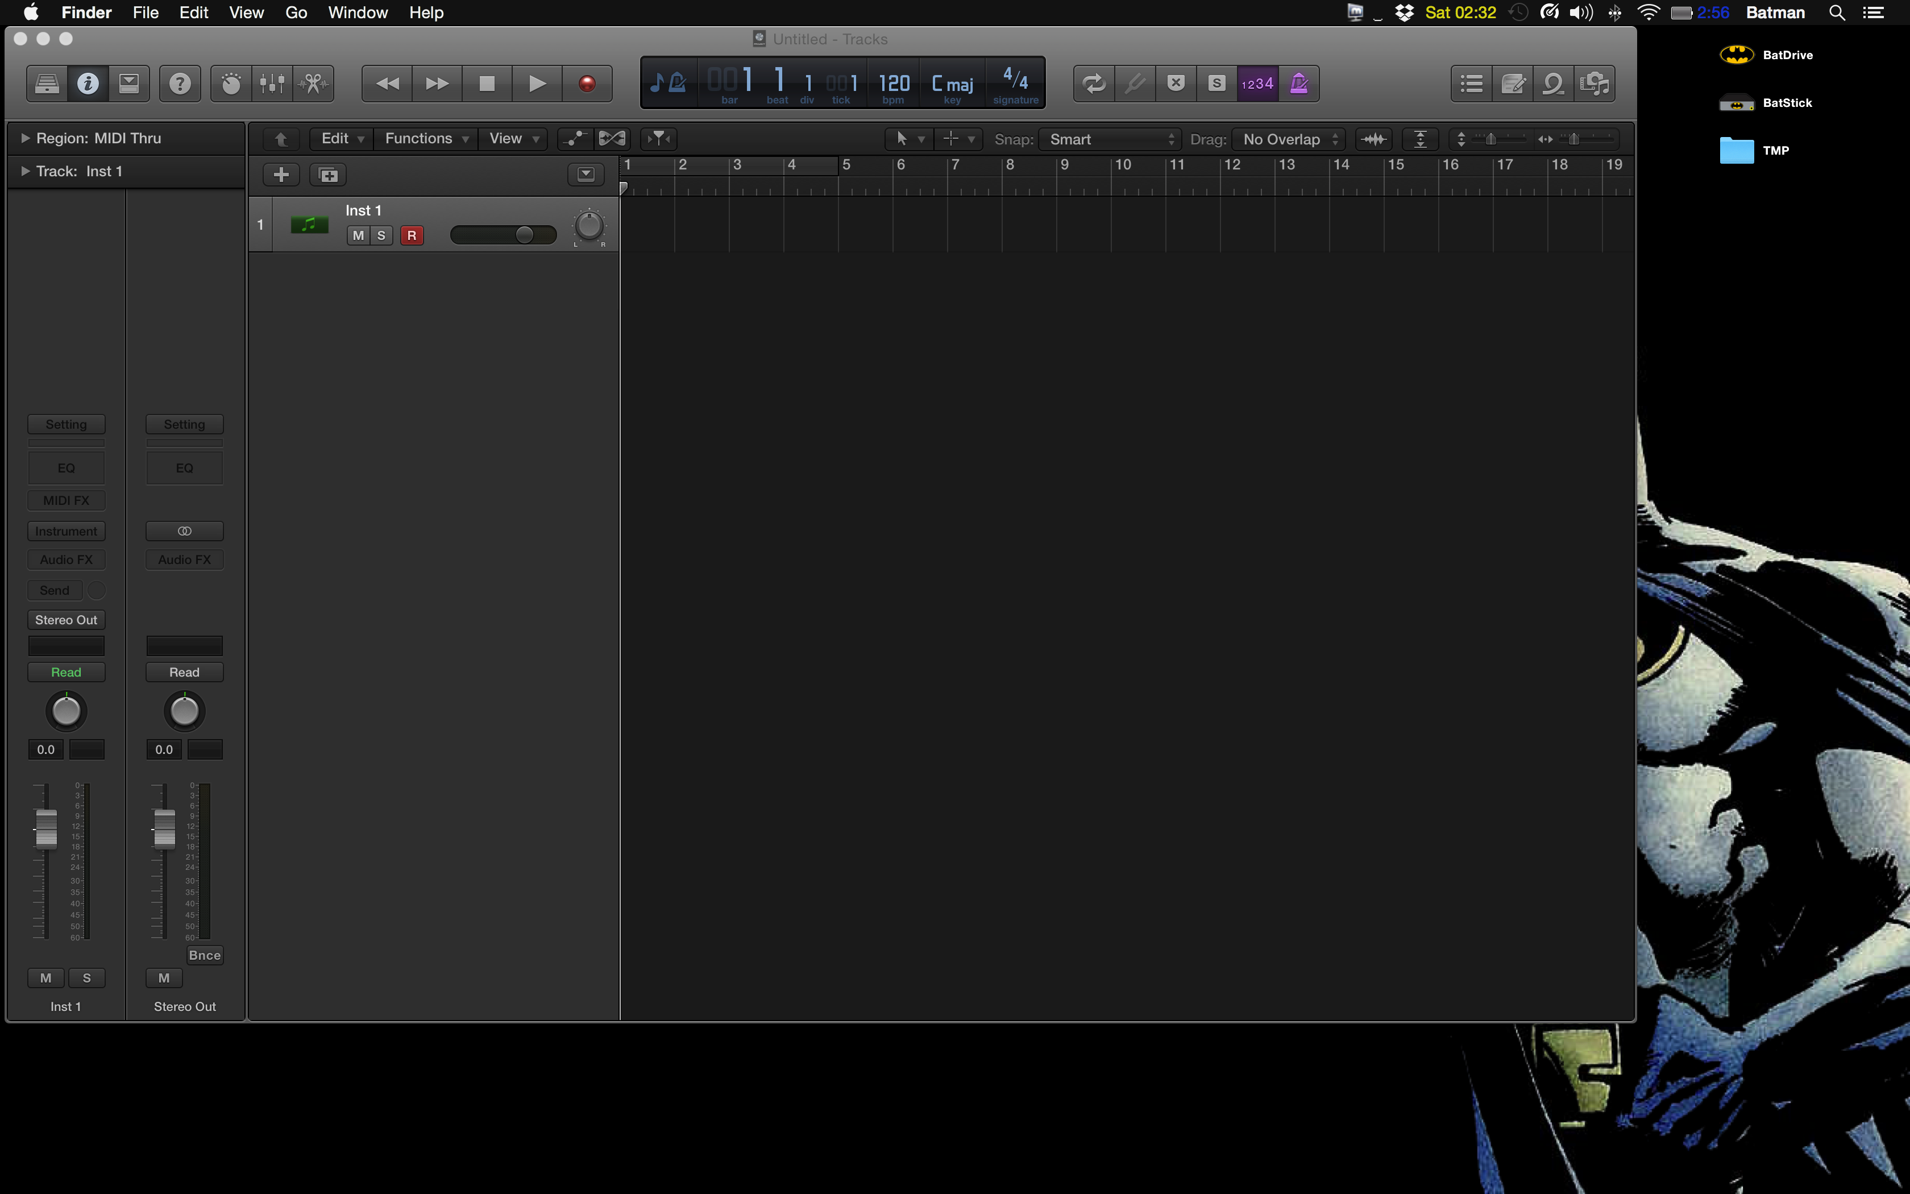Click the up-arrow hierarchy button
The image size is (1910, 1194).
point(281,139)
